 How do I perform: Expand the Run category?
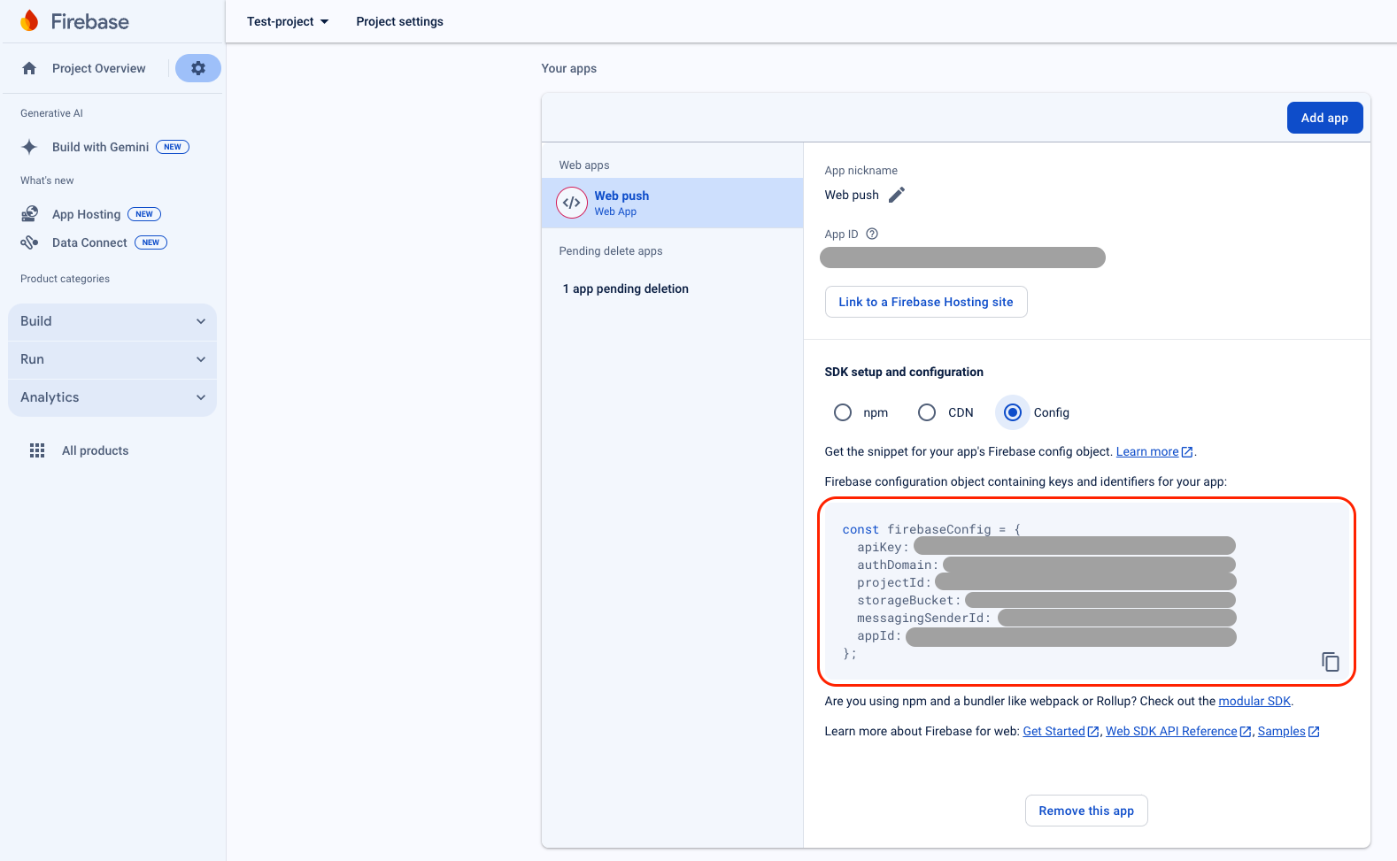click(x=112, y=359)
